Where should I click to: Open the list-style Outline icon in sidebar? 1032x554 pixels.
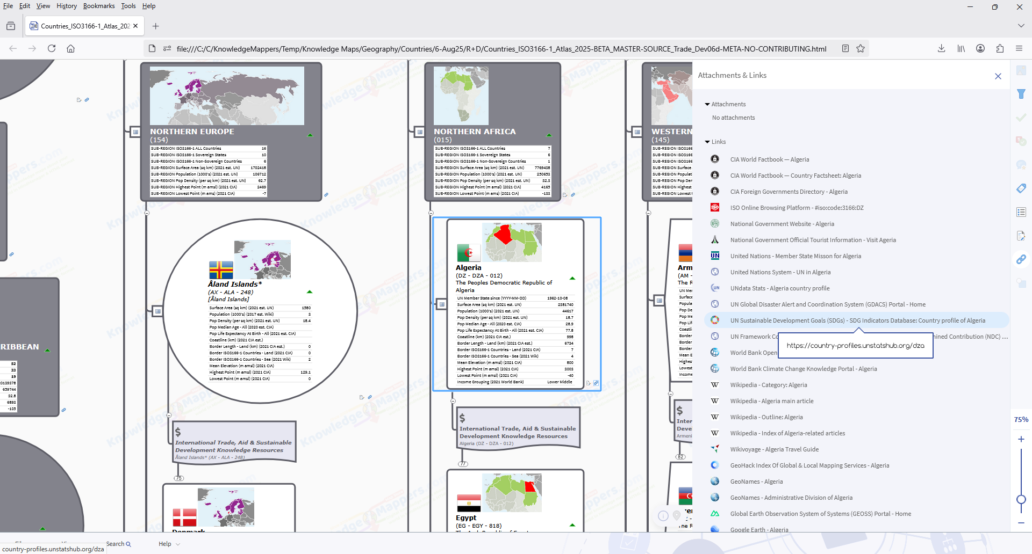pos(1021,212)
